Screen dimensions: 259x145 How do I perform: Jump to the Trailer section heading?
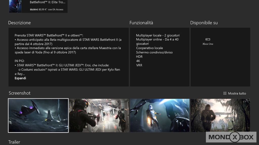14,142
